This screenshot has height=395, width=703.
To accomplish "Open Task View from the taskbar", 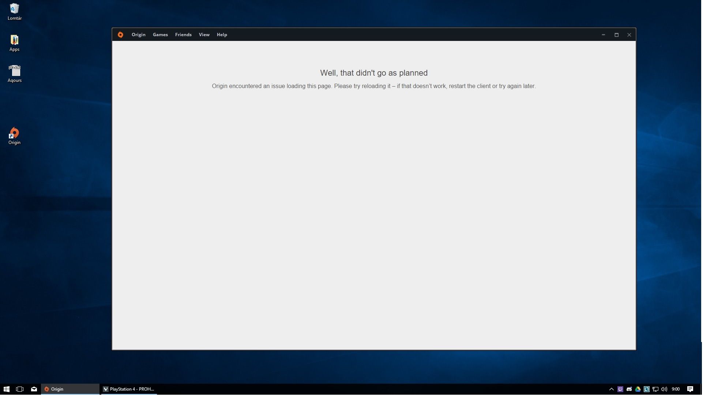I will click(x=20, y=390).
